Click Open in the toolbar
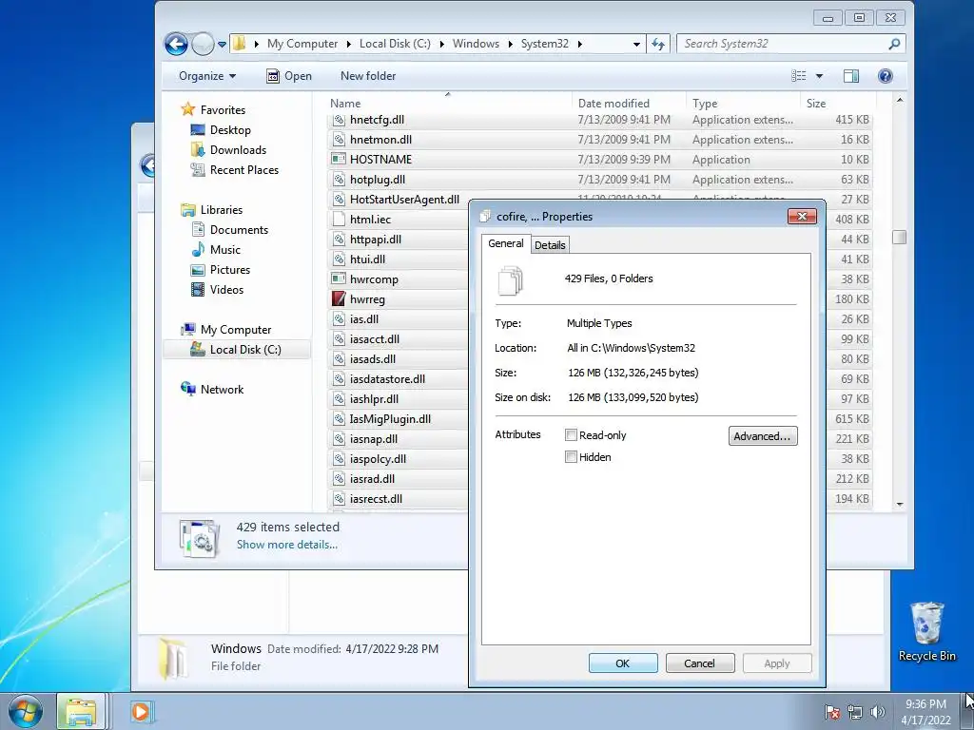974x730 pixels. tap(289, 76)
